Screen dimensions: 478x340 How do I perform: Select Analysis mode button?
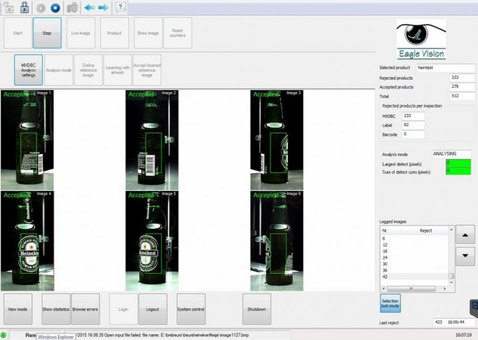(x=58, y=70)
